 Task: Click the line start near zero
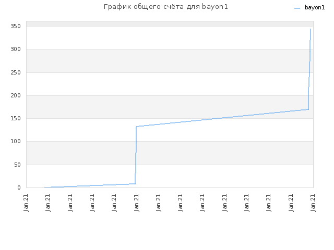point(45,187)
